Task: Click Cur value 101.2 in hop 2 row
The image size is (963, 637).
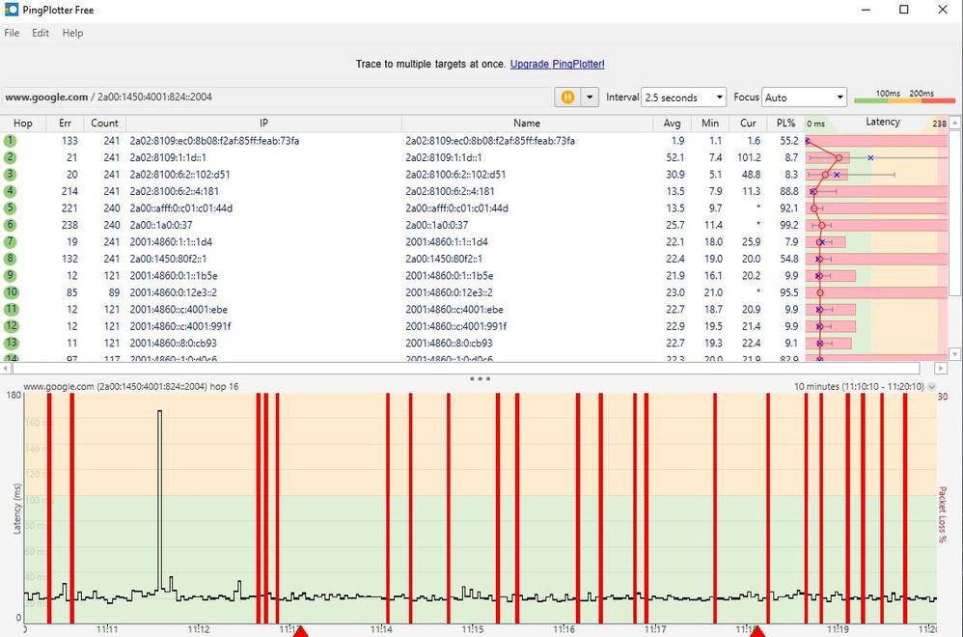Action: [x=749, y=157]
